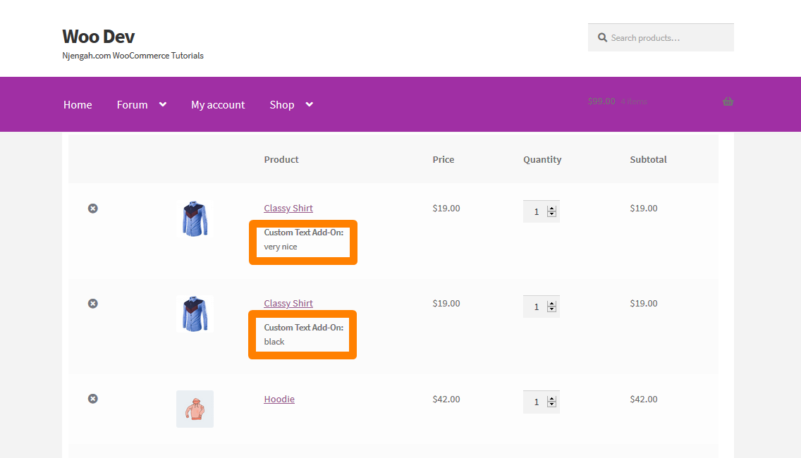Open the Forum menu item
Viewport: 801px width, 458px height.
[x=132, y=105]
